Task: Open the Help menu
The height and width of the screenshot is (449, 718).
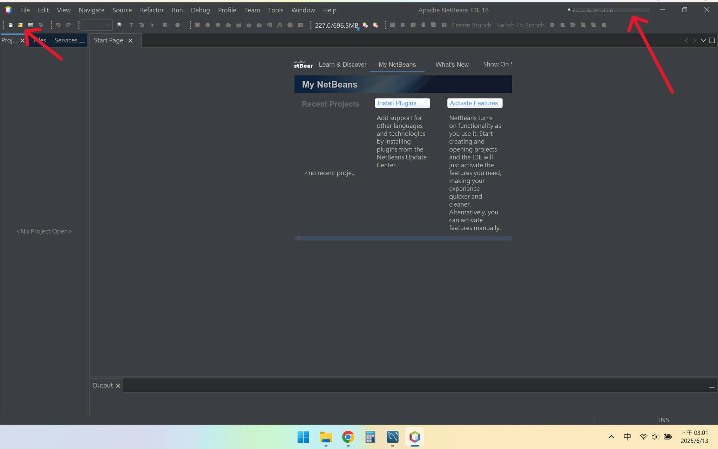Action: [x=330, y=10]
